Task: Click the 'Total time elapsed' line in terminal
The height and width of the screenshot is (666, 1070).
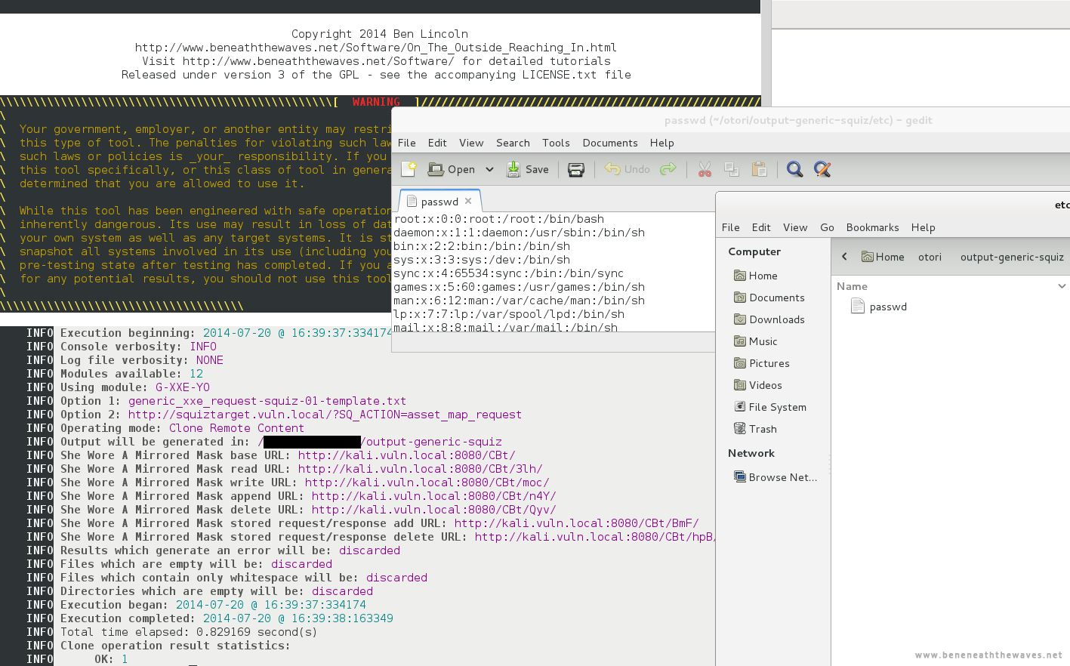Action: point(189,632)
